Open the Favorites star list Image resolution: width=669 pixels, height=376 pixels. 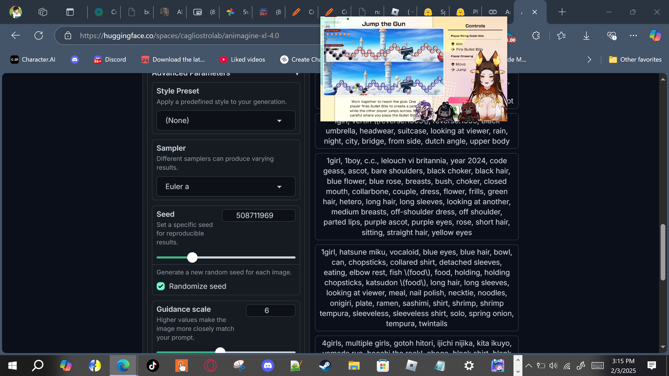561,35
